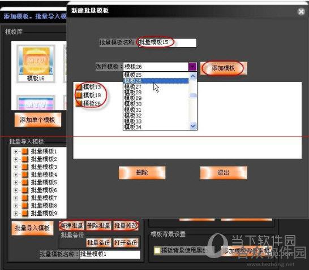Click orange icon of 批量模板1
309x270 pixels.
coord(25,151)
